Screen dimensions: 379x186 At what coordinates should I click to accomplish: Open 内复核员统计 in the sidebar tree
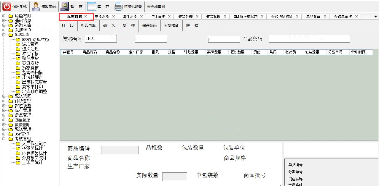(34, 153)
